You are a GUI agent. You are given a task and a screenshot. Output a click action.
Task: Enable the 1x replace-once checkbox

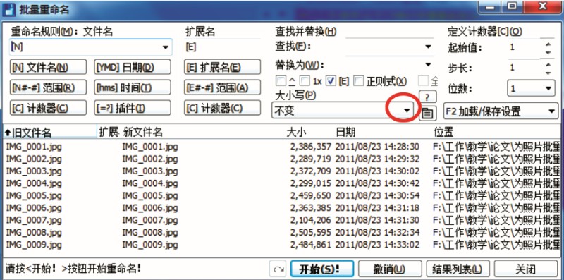tap(305, 81)
